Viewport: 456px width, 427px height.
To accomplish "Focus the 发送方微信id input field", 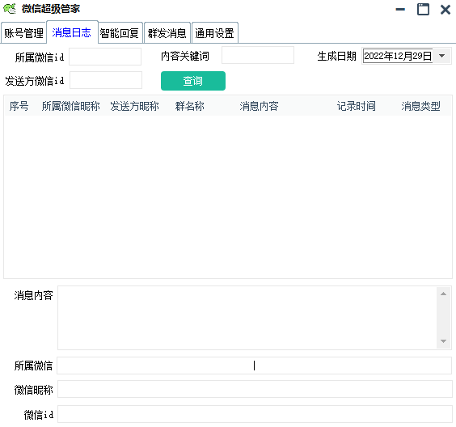I will [106, 80].
